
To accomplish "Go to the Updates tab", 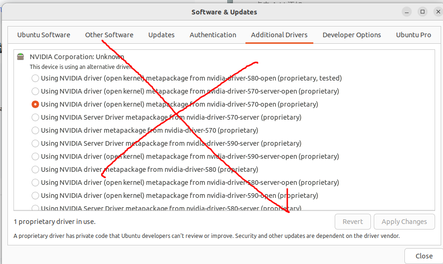I will pyautogui.click(x=161, y=35).
